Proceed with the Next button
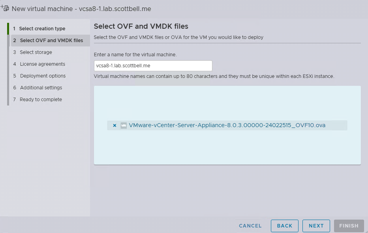Viewport: 368px width, 233px height. (x=316, y=226)
